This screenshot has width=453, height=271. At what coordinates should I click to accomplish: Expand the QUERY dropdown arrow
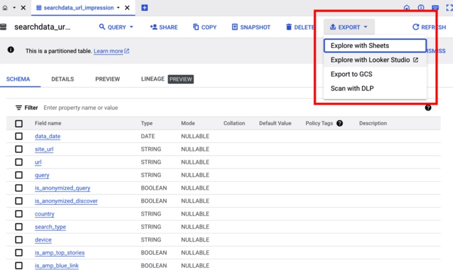131,27
